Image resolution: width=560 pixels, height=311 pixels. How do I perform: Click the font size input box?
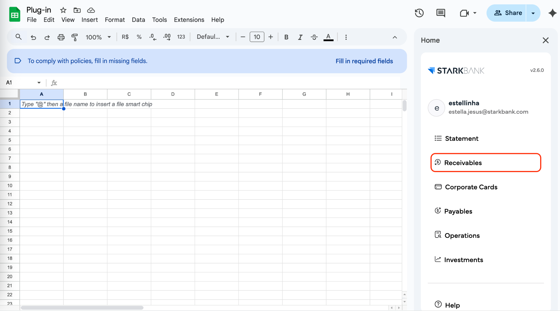257,37
